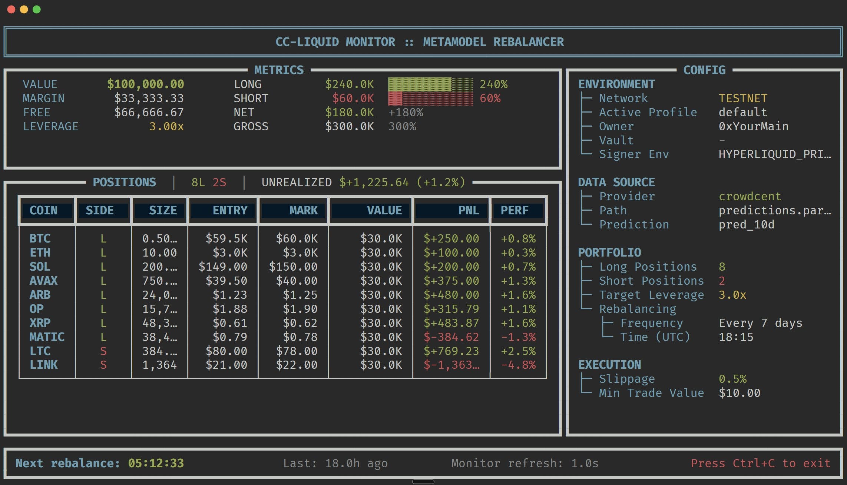Click the green maximize window button
Screen dimensions: 847x485
tap(37, 10)
